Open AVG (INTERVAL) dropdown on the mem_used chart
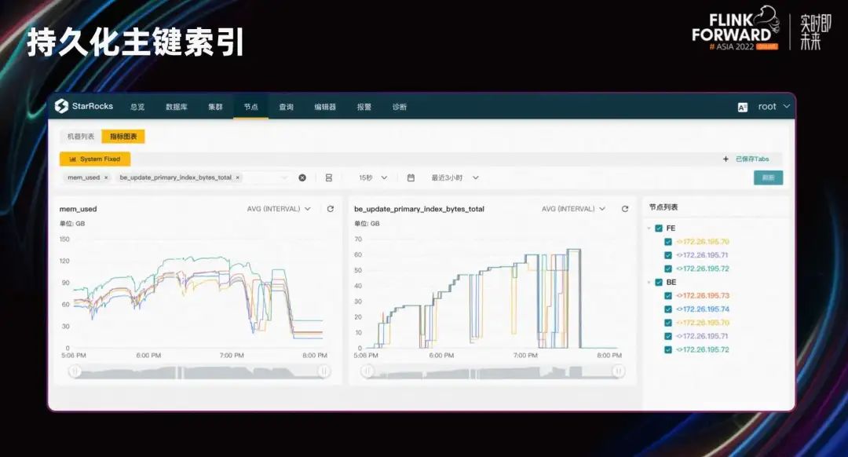The height and width of the screenshot is (457, 848). [279, 209]
